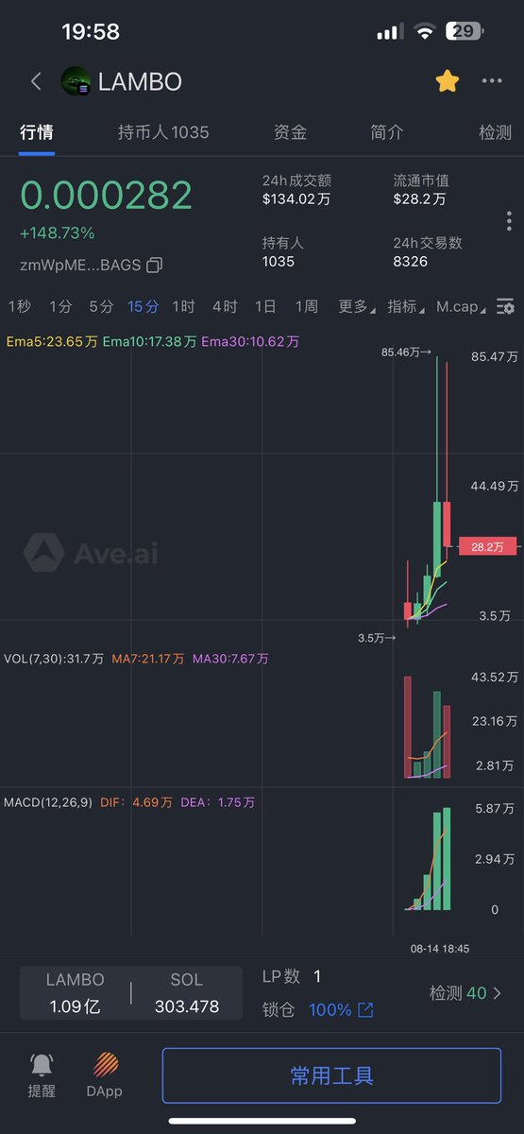
Task: Tap the LAMBO token avatar
Action: [76, 81]
